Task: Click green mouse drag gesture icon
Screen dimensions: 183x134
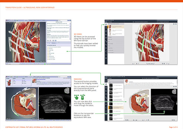Action: point(82,97)
